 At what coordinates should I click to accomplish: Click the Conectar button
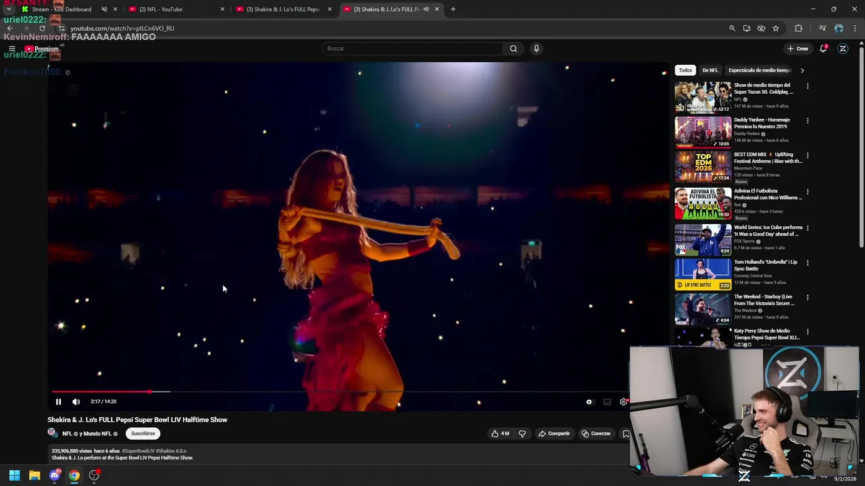click(596, 433)
